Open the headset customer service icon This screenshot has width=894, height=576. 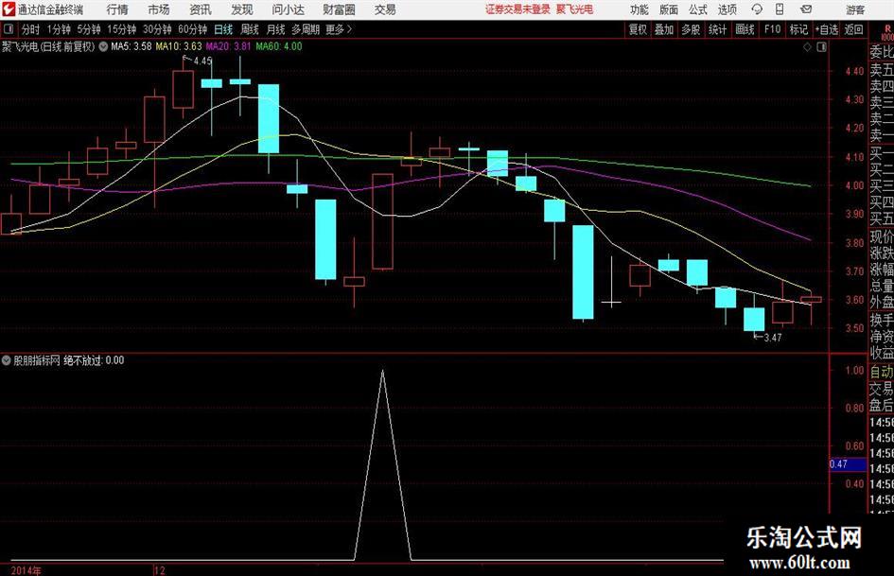(x=757, y=9)
